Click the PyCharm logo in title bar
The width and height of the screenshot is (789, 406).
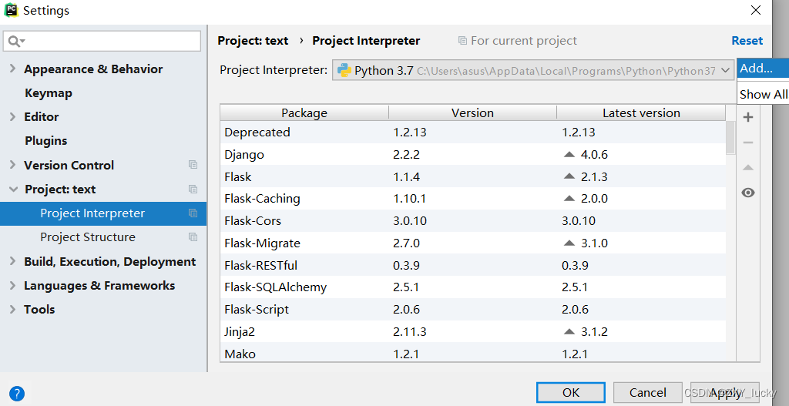point(11,9)
